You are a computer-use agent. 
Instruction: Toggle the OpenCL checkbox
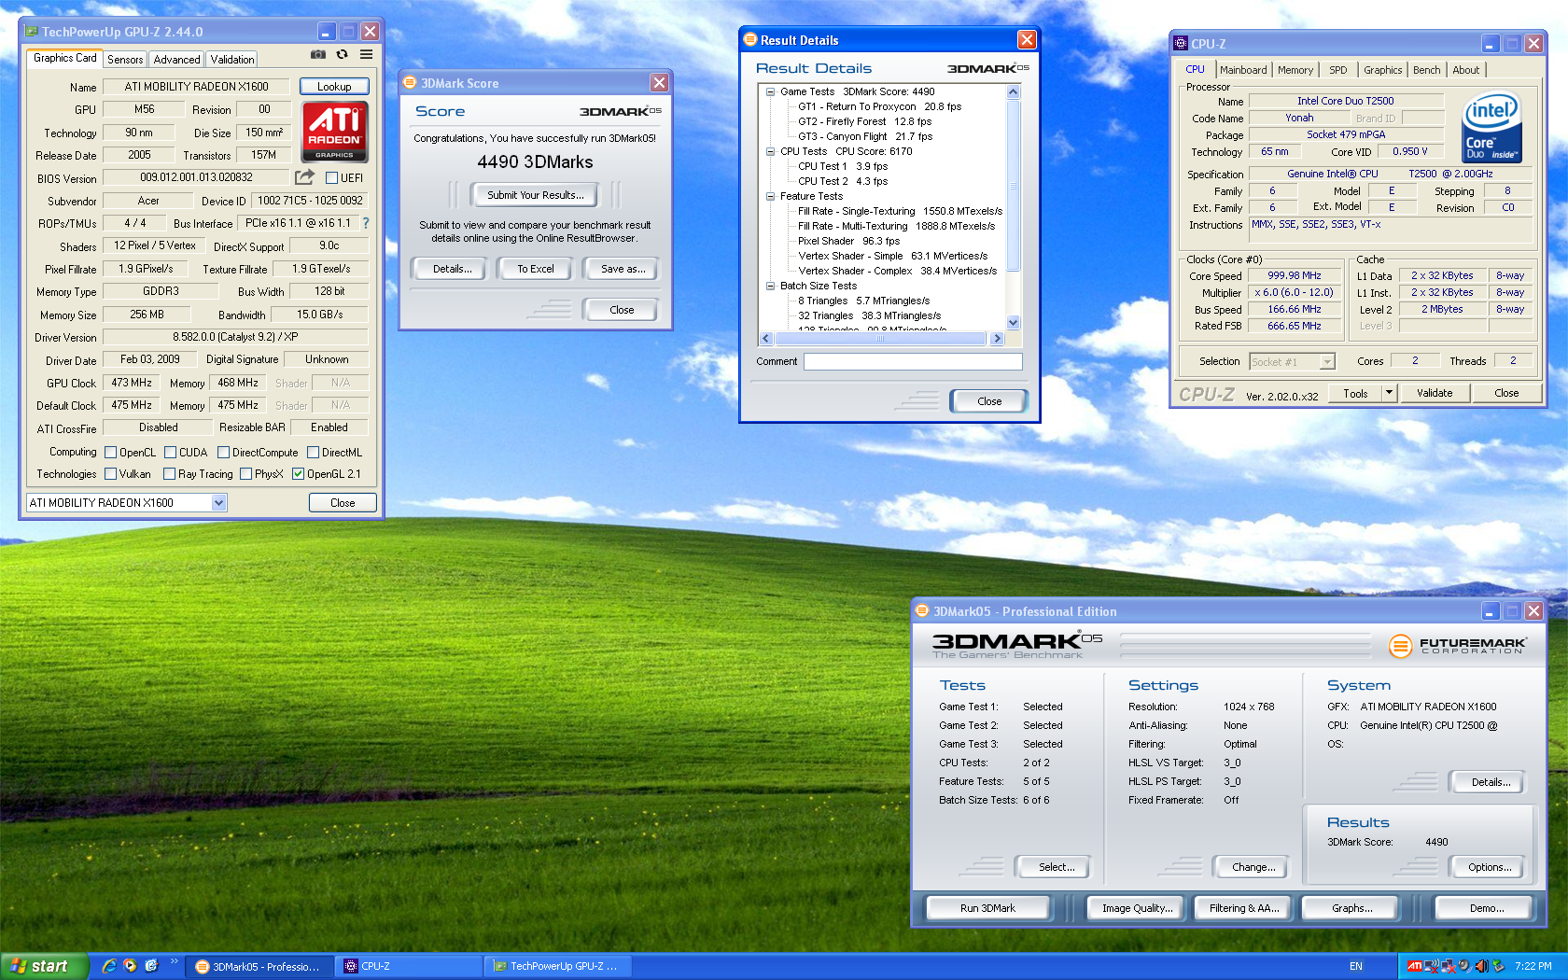pos(111,453)
